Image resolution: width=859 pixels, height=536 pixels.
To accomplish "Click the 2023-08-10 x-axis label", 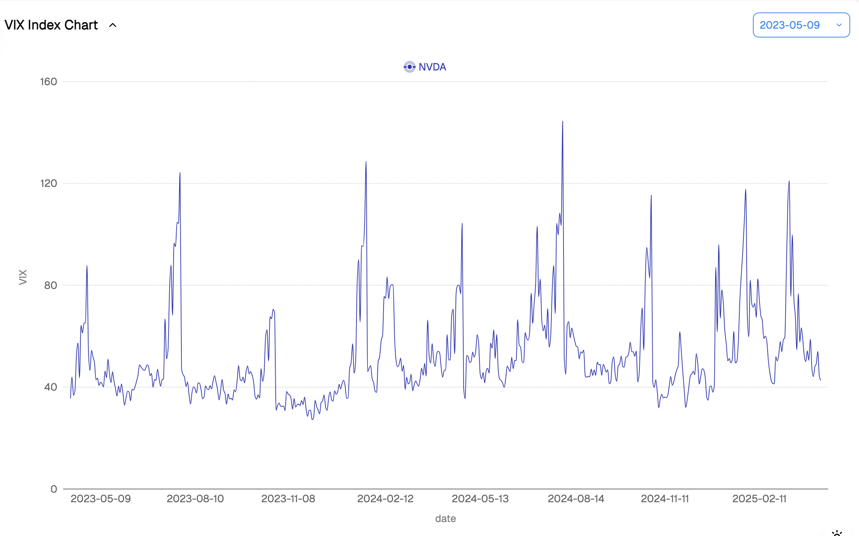I will (x=195, y=499).
